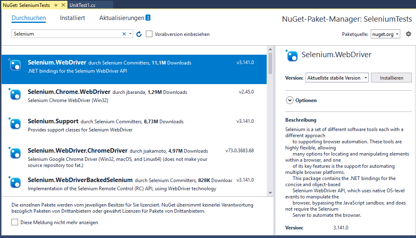
Task: Select the Selenium.WebDriver package name
Action: click(x=57, y=62)
